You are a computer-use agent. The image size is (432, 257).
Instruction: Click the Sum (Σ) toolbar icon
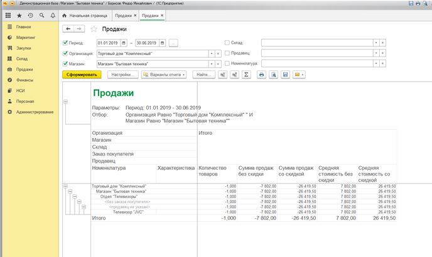(x=246, y=75)
